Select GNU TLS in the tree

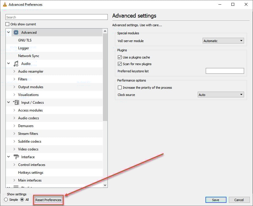(25, 40)
